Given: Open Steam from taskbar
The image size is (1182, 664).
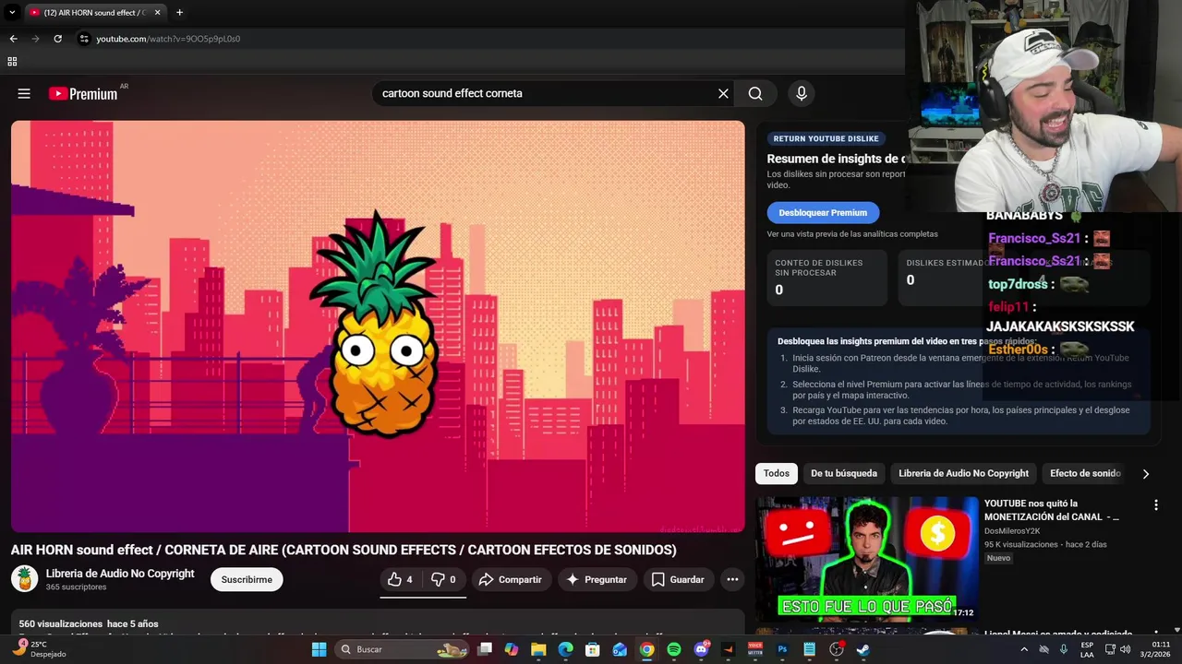Looking at the screenshot, I should [x=862, y=649].
